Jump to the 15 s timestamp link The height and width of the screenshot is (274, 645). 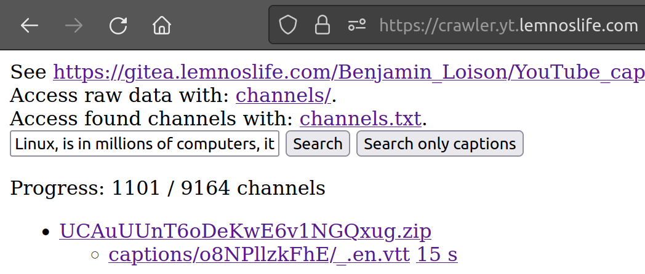click(x=437, y=254)
